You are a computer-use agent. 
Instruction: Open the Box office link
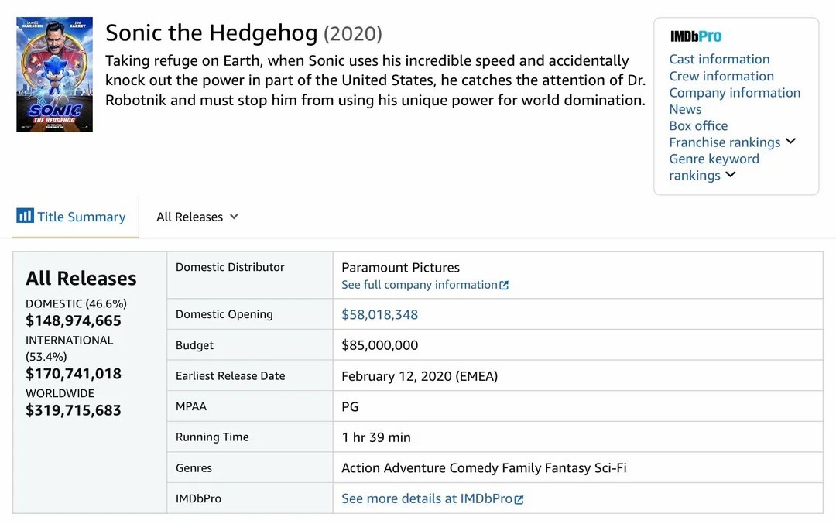pyautogui.click(x=698, y=126)
